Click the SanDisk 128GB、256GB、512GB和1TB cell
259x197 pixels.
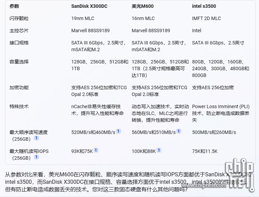tap(100, 65)
